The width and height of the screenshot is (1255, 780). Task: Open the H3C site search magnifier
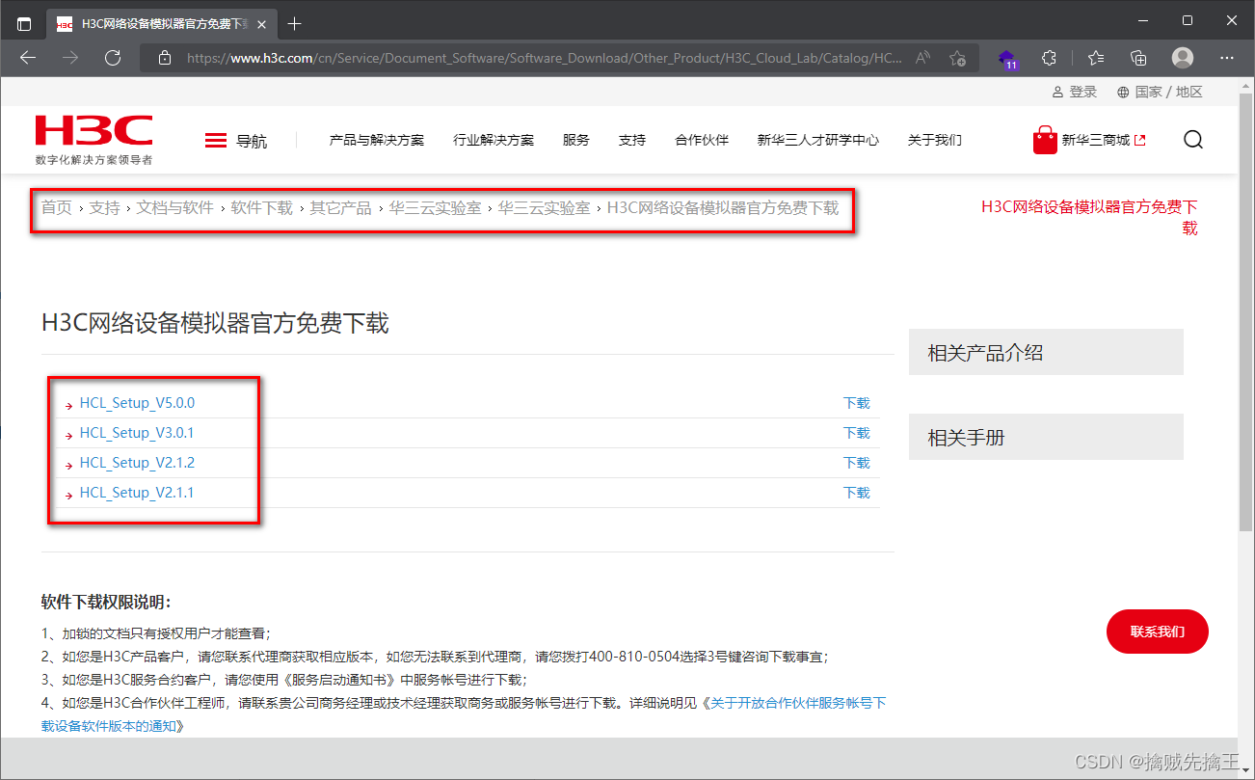(x=1193, y=140)
